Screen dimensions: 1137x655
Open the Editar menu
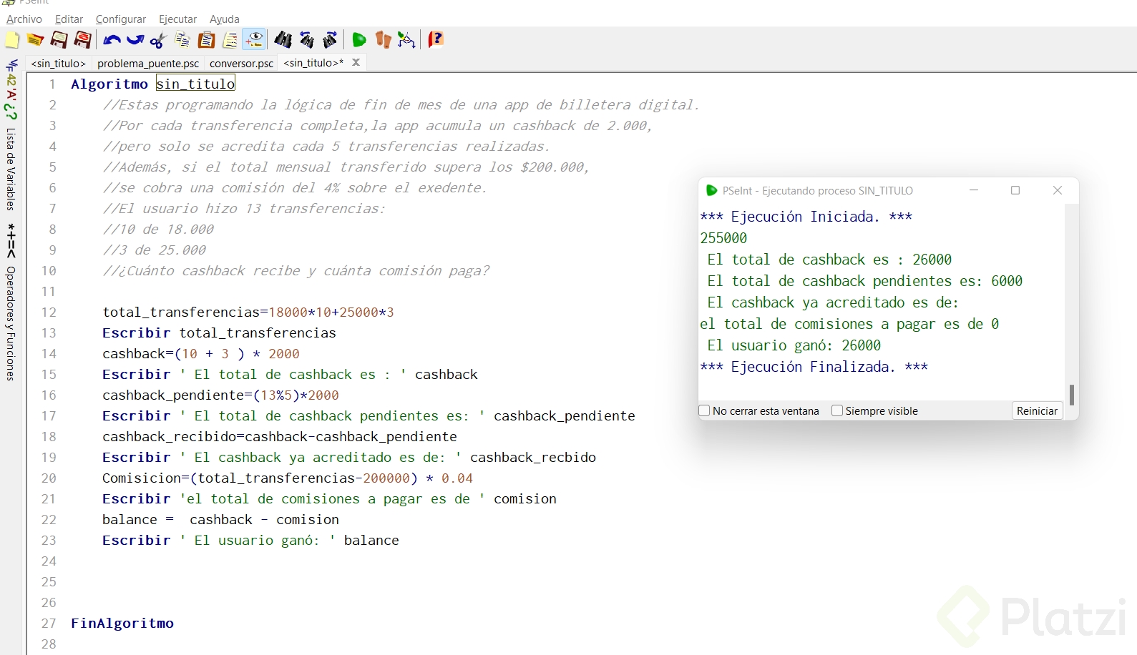[69, 19]
